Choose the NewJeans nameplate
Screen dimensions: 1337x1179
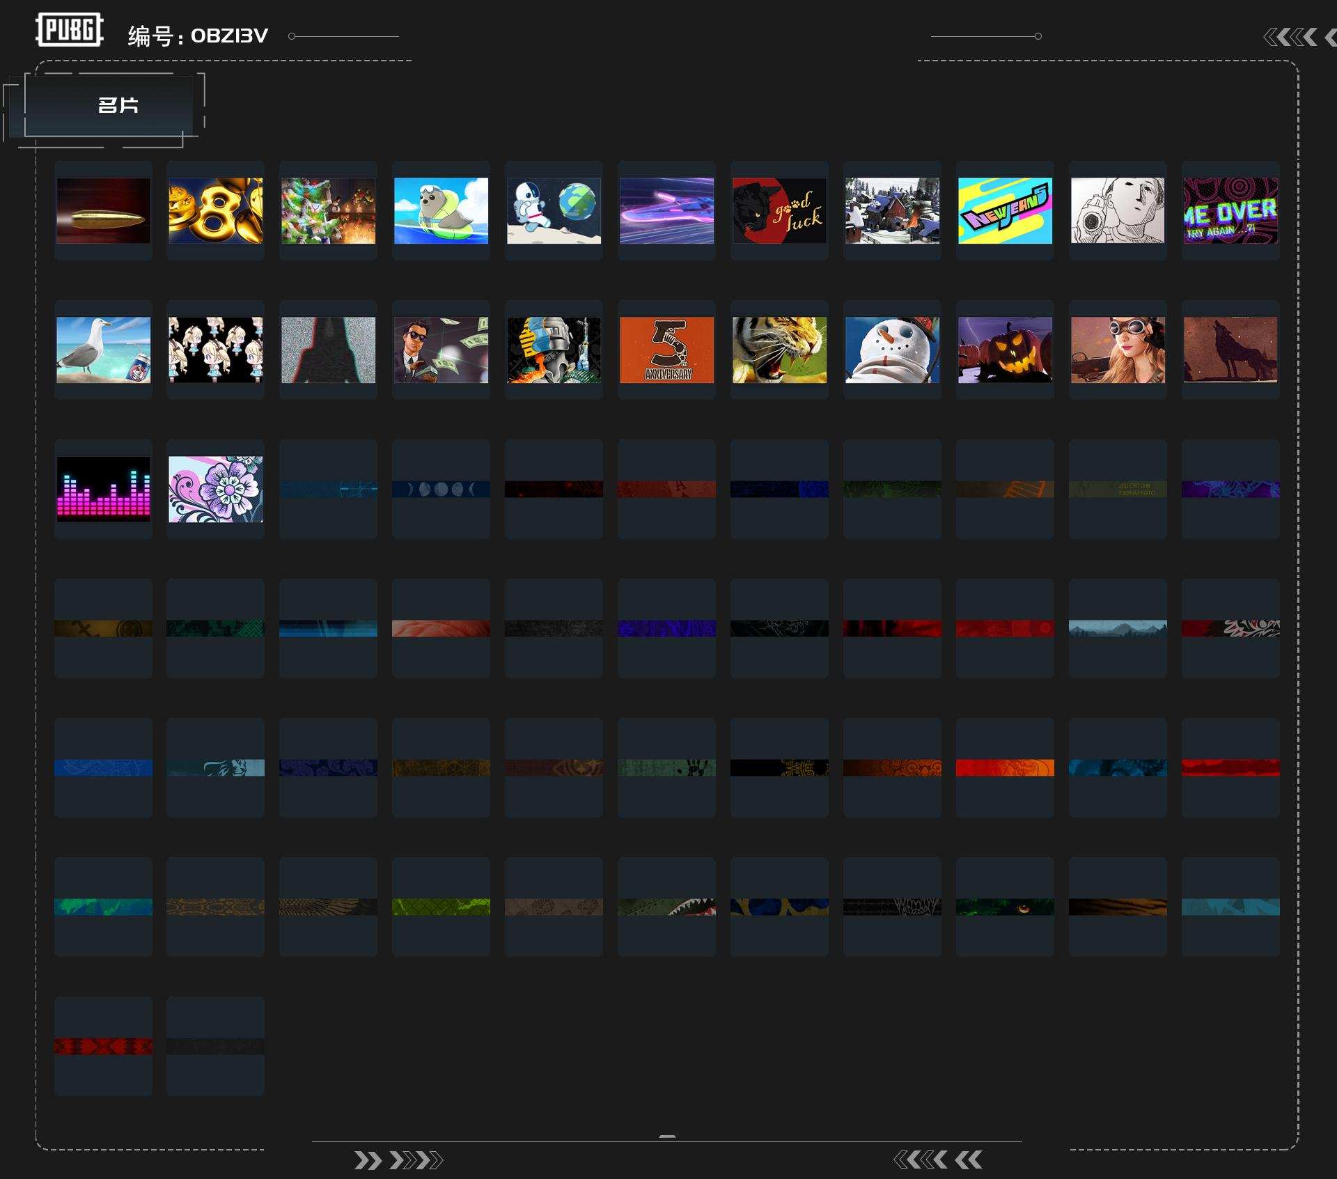(1006, 210)
